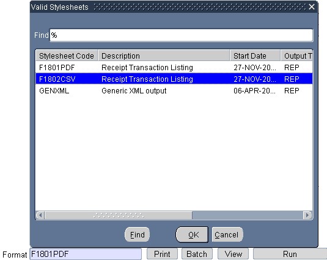Click the Batch button

(x=197, y=254)
